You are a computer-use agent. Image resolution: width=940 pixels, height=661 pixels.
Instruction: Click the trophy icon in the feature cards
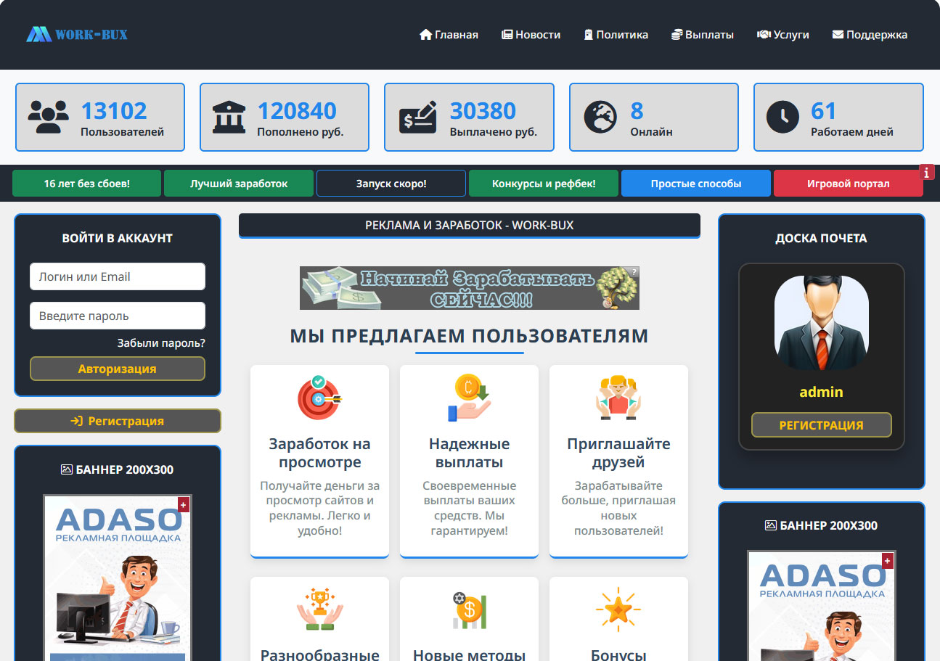click(319, 609)
